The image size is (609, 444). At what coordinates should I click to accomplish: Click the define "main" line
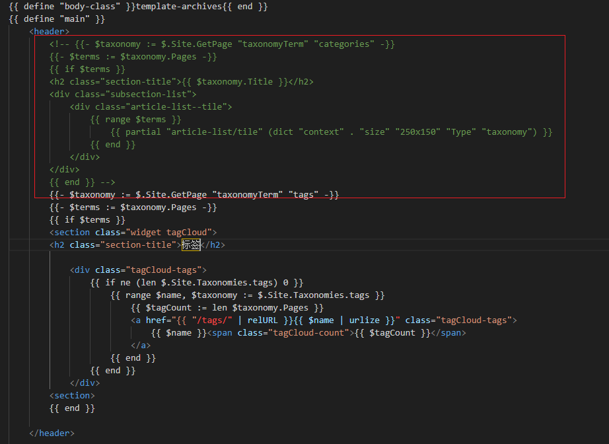[57, 19]
